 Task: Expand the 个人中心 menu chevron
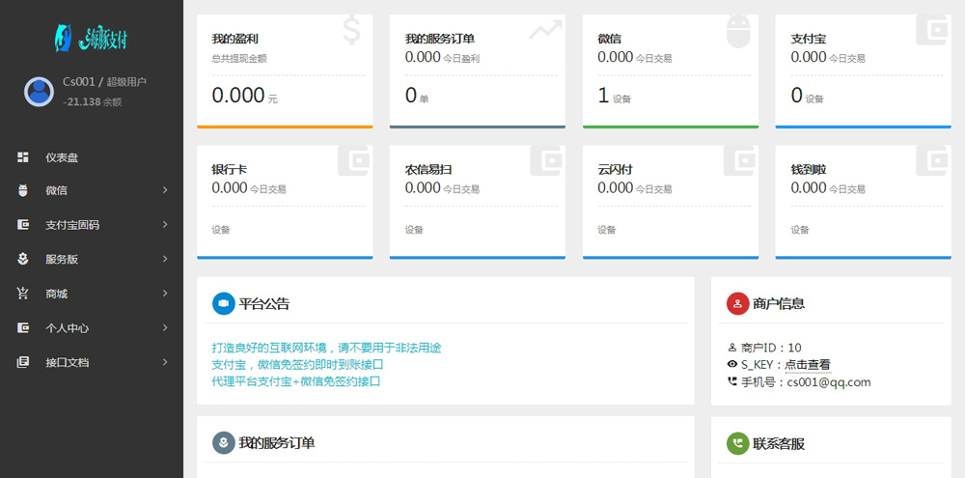click(x=165, y=328)
